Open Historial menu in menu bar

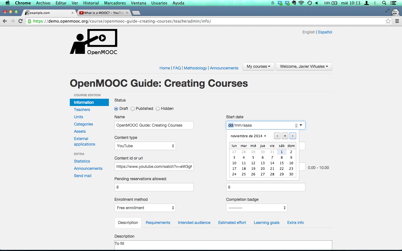91,3
